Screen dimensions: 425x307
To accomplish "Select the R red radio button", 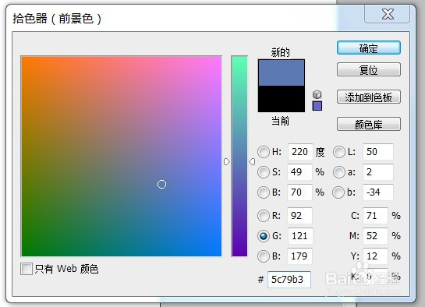I will pos(263,216).
